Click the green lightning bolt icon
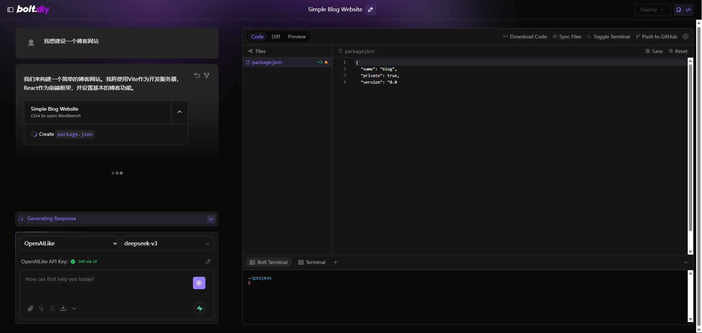 (200, 309)
